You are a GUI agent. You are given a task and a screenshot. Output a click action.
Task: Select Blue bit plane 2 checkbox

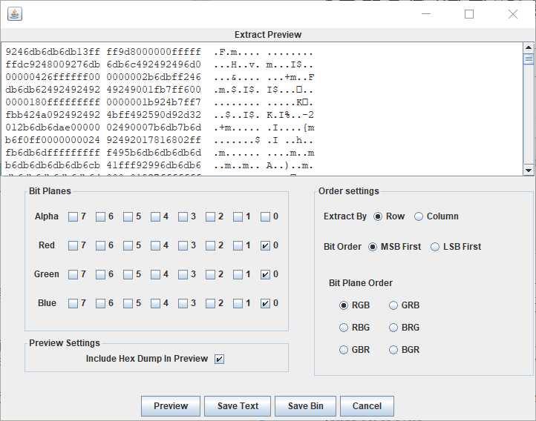(210, 304)
